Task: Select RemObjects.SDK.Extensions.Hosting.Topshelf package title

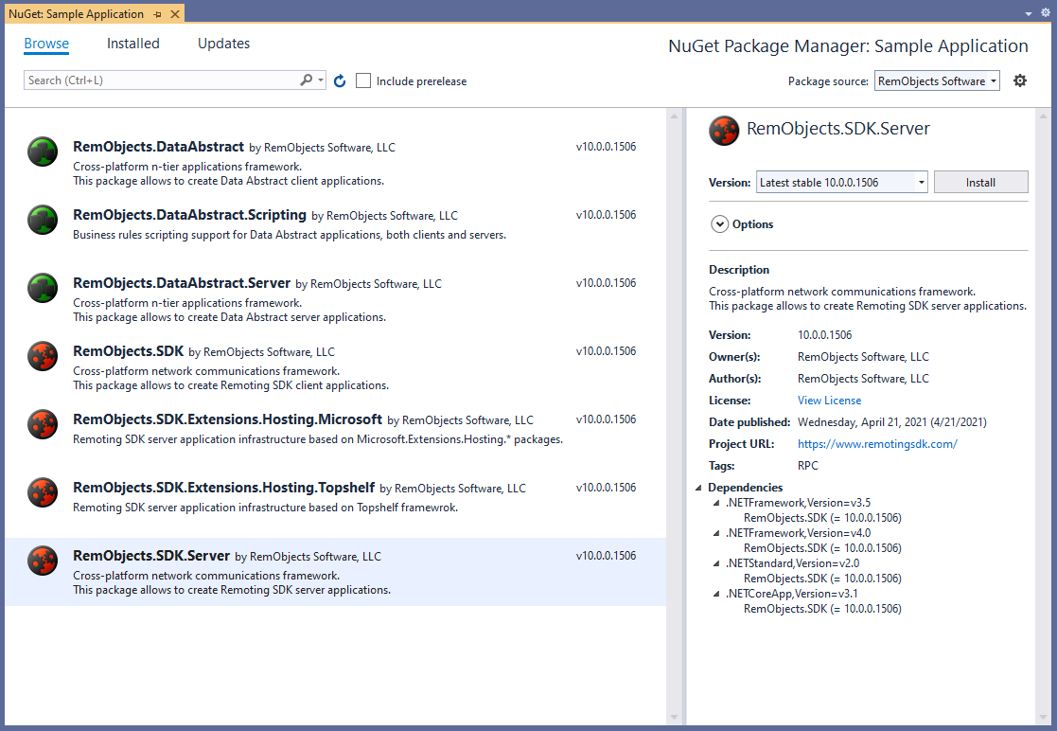Action: pyautogui.click(x=224, y=487)
